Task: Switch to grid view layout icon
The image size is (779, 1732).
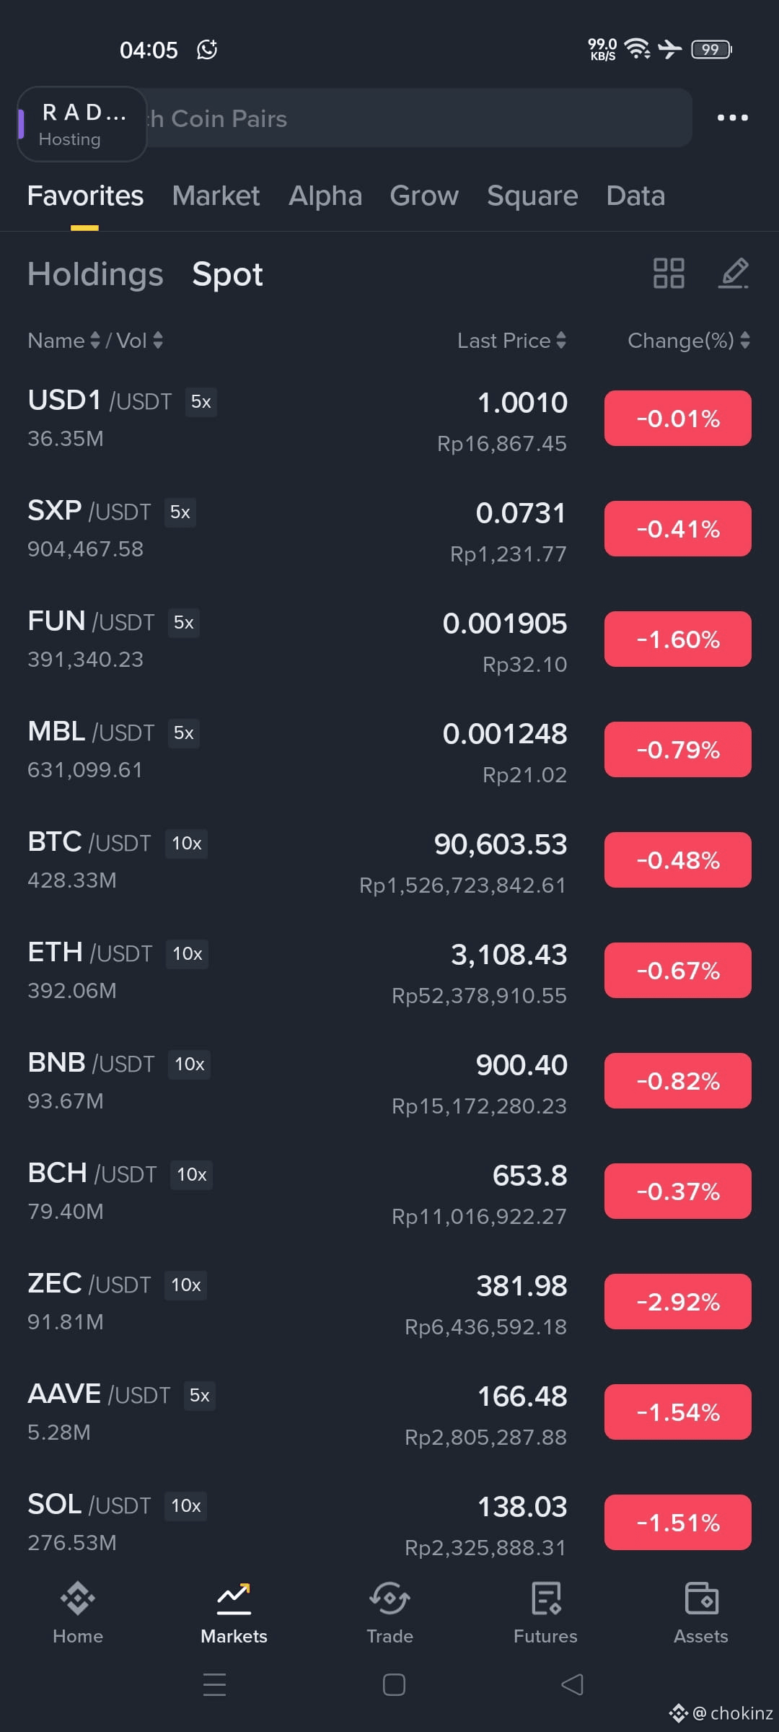Action: [x=669, y=274]
